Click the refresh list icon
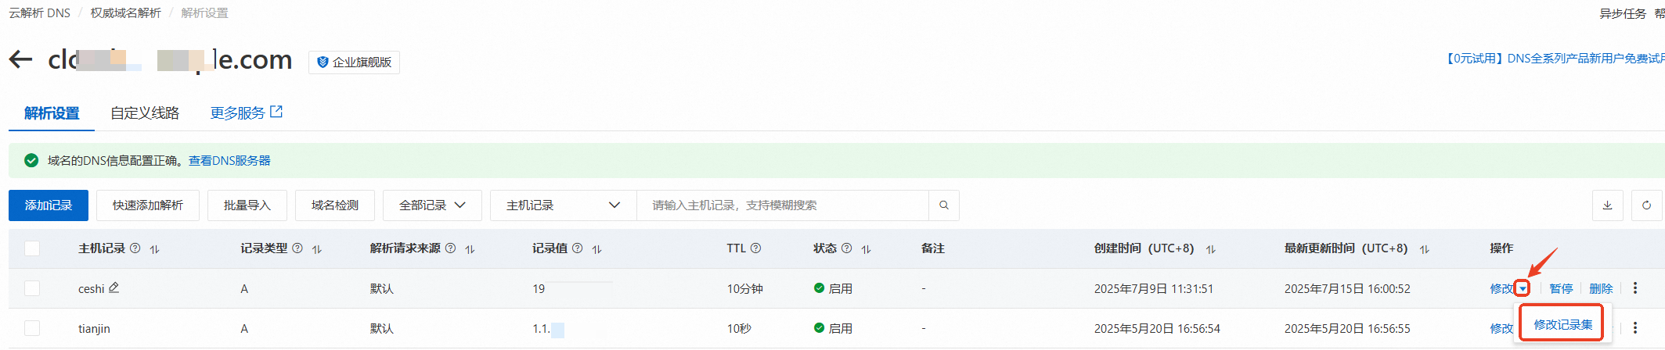 [1646, 205]
